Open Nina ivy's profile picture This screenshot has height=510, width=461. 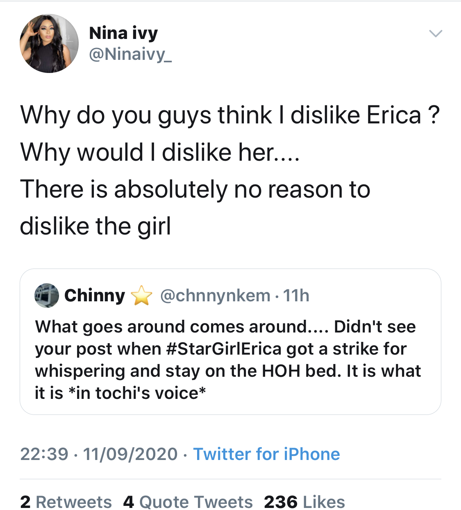click(49, 43)
